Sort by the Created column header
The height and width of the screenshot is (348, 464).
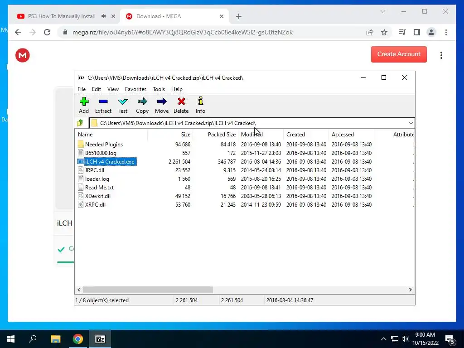click(x=306, y=134)
